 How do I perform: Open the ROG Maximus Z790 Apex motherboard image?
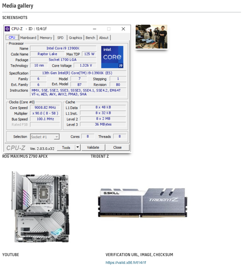(41, 207)
